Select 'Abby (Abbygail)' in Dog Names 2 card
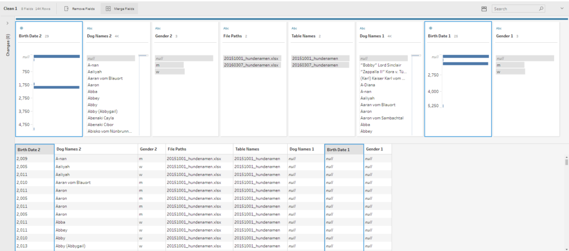 102,112
